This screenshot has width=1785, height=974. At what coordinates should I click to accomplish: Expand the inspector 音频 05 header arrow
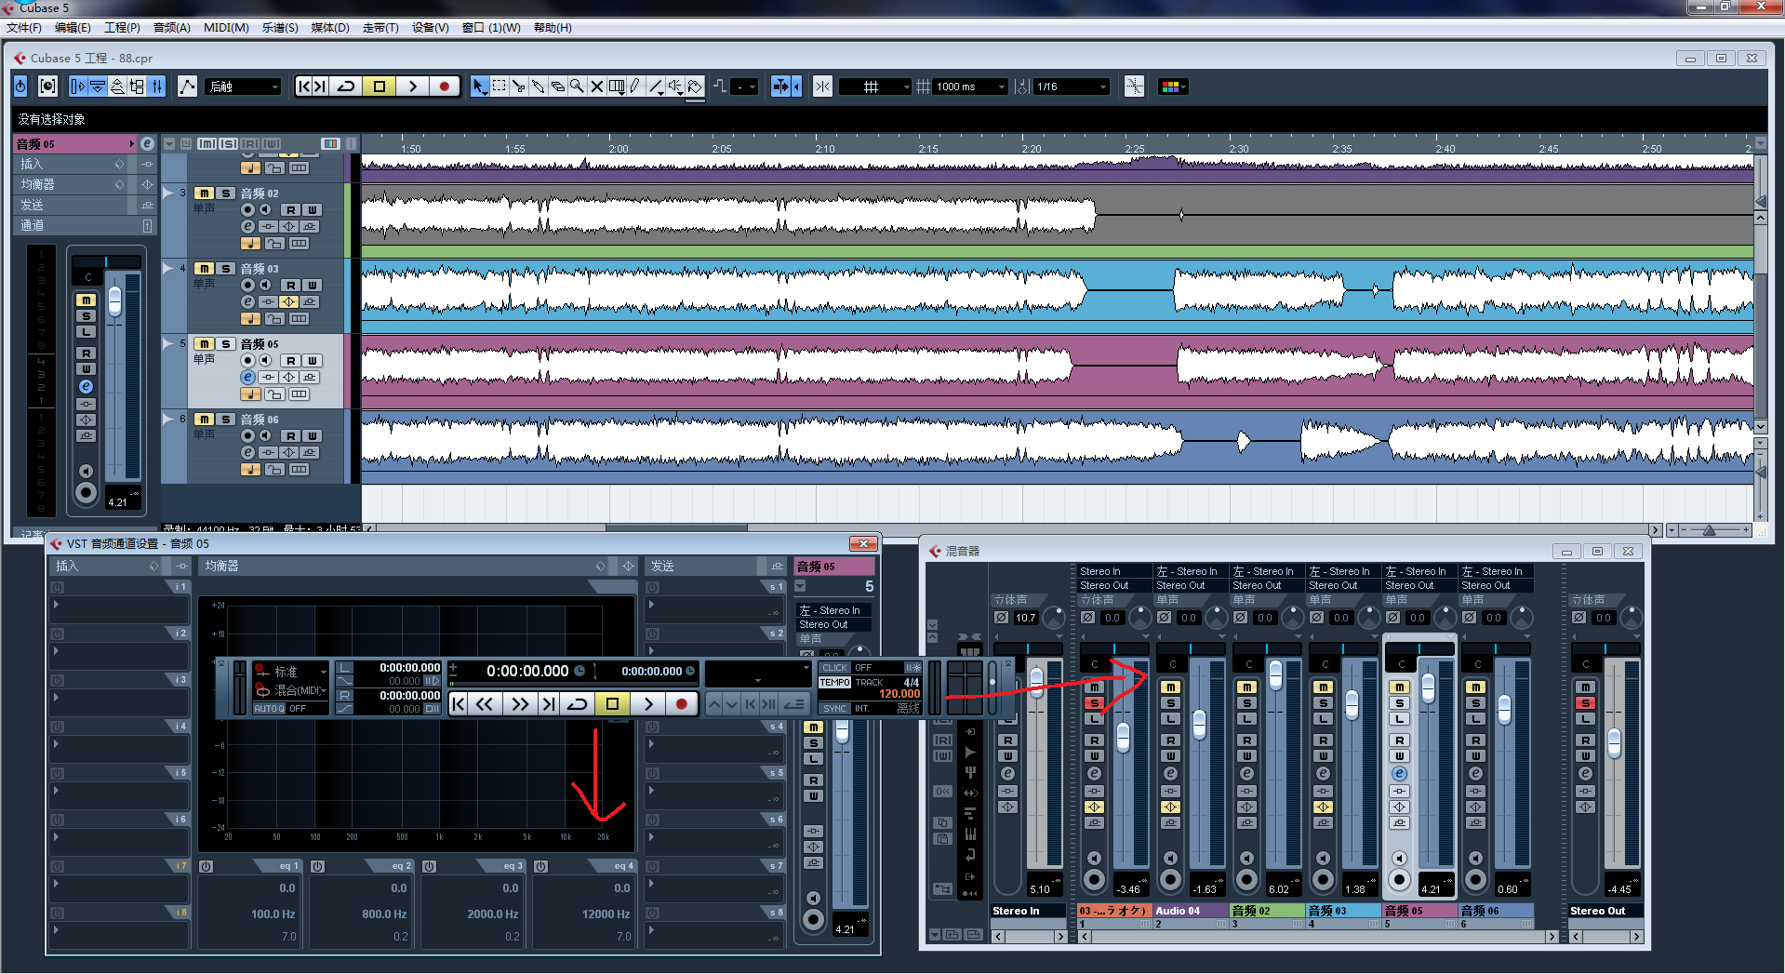point(131,144)
